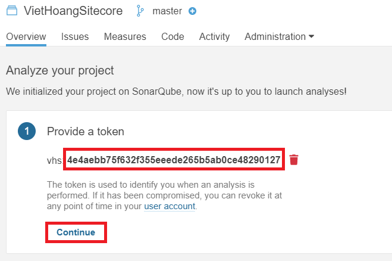Image resolution: width=392 pixels, height=261 pixels.
Task: Click the step 1 number circle
Action: [27, 131]
